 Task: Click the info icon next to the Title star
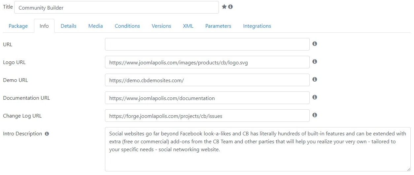[x=230, y=7]
